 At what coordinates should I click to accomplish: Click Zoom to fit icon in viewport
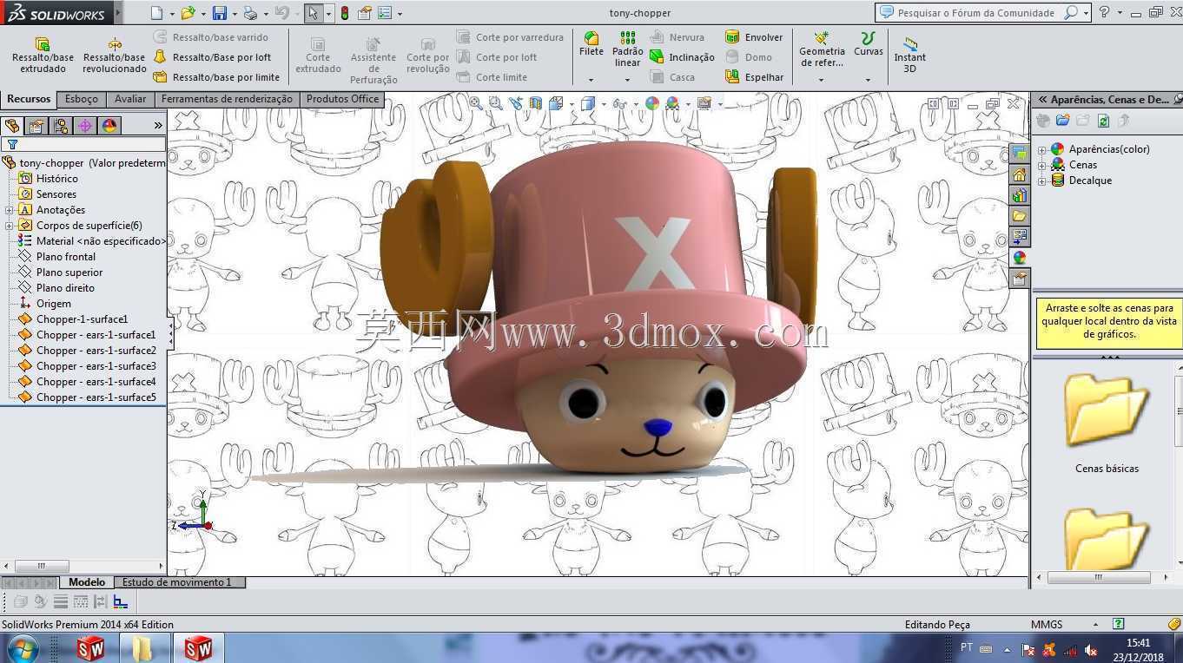tap(476, 103)
